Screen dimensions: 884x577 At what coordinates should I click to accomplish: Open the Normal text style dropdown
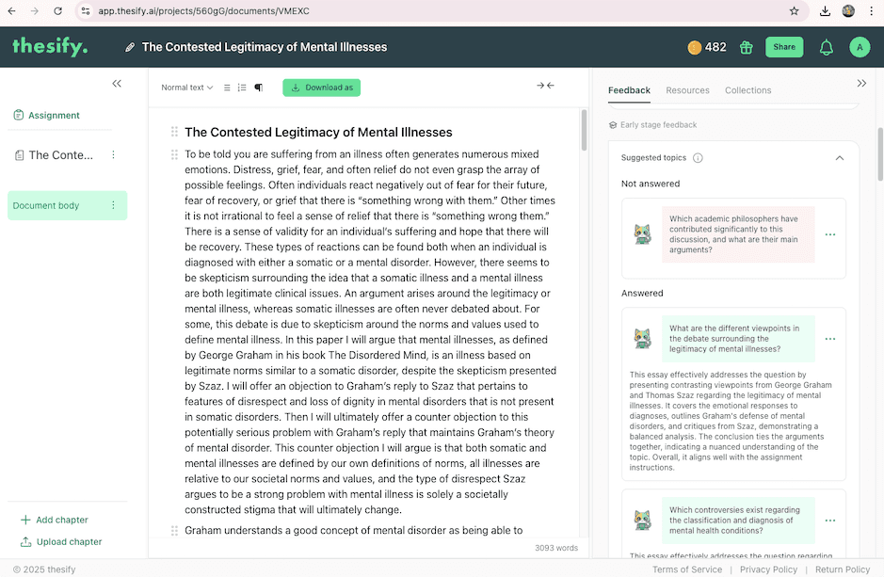pos(186,87)
